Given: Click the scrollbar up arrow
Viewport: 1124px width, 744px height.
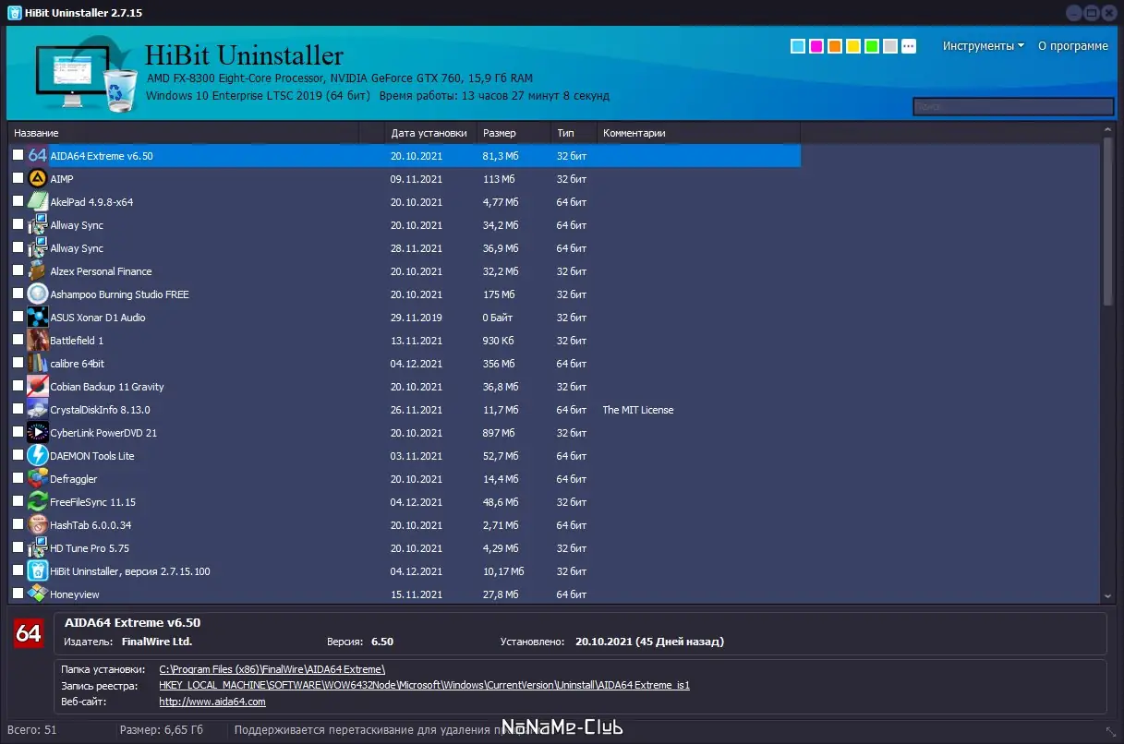Looking at the screenshot, I should pos(1108,129).
